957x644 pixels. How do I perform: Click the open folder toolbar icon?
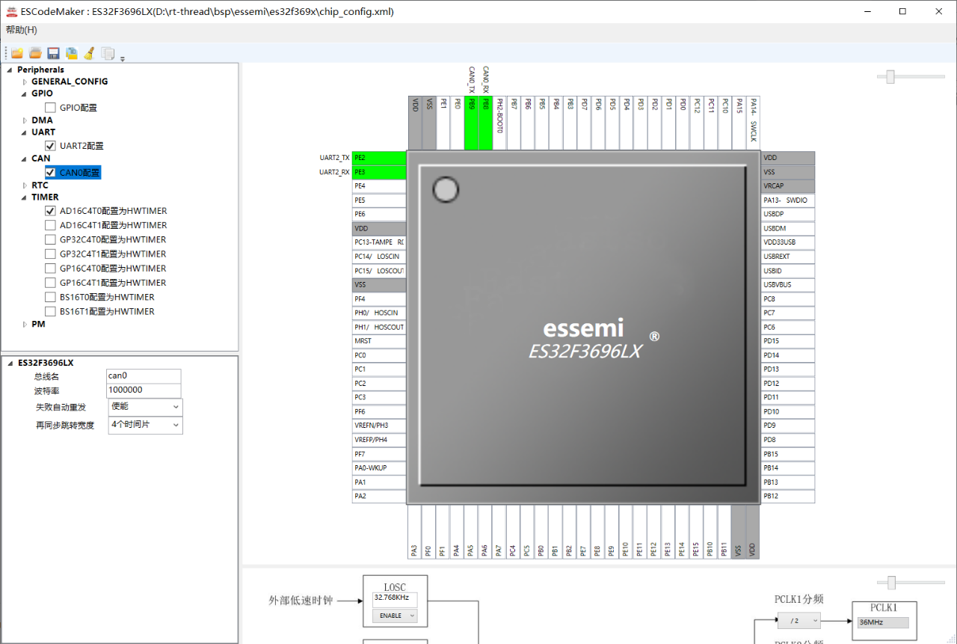coord(35,53)
